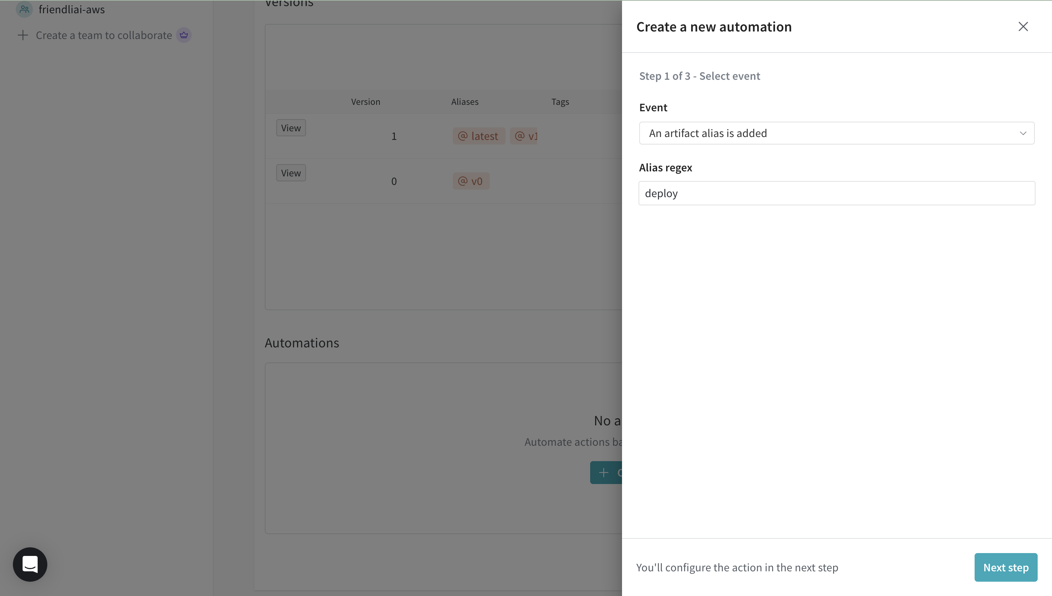
Task: Click View for version 0
Action: click(291, 172)
